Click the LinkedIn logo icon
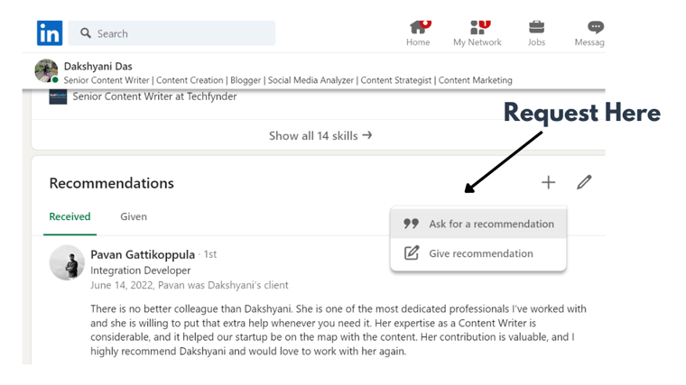The width and height of the screenshot is (686, 385). 50,32
